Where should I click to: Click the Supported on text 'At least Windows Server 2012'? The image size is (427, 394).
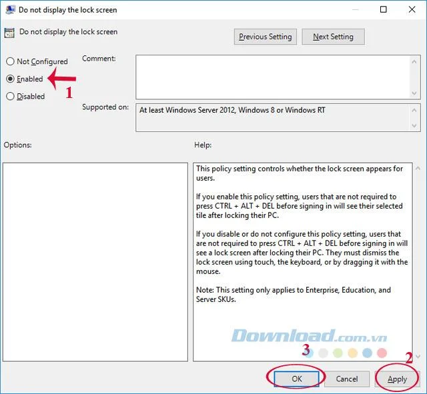pyautogui.click(x=187, y=110)
